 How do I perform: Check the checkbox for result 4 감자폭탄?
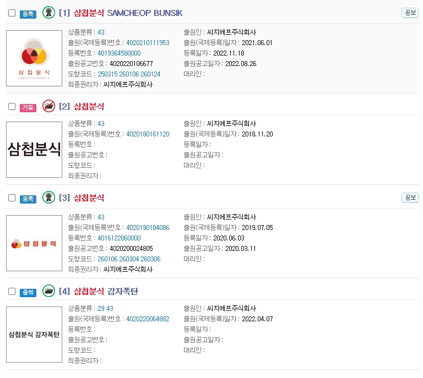pos(12,291)
